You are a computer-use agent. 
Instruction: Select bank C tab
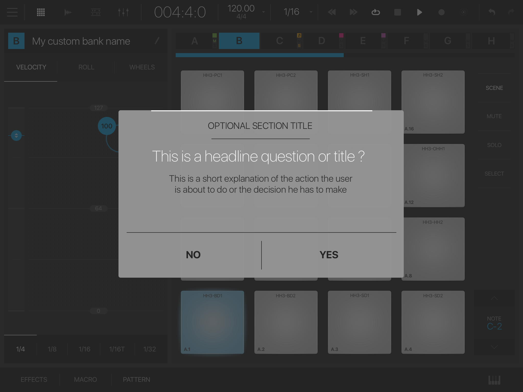(280, 41)
